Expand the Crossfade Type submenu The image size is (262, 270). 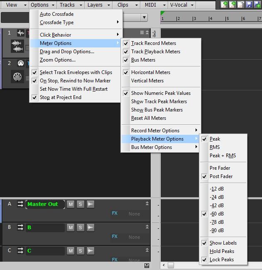coord(57,22)
